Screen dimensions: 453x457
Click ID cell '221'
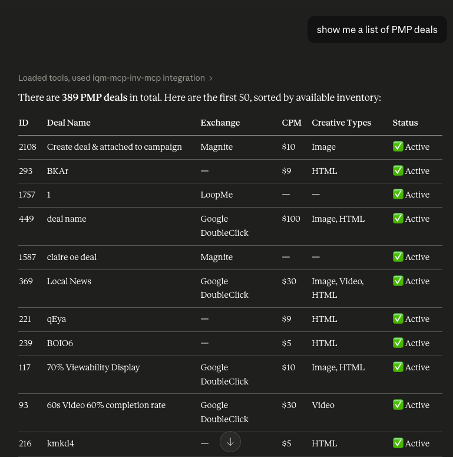[25, 319]
